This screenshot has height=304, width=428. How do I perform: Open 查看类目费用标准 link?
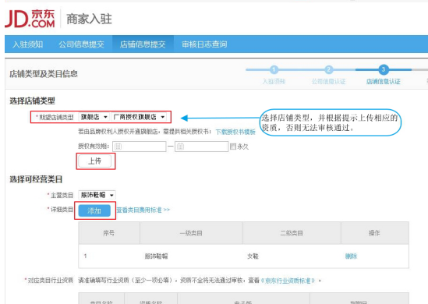143,210
